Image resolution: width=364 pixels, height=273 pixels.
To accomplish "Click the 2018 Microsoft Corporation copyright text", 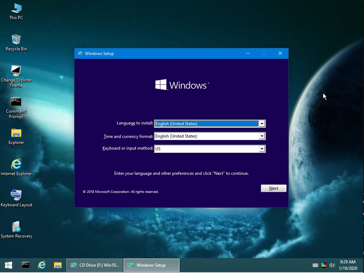I will coord(121,191).
